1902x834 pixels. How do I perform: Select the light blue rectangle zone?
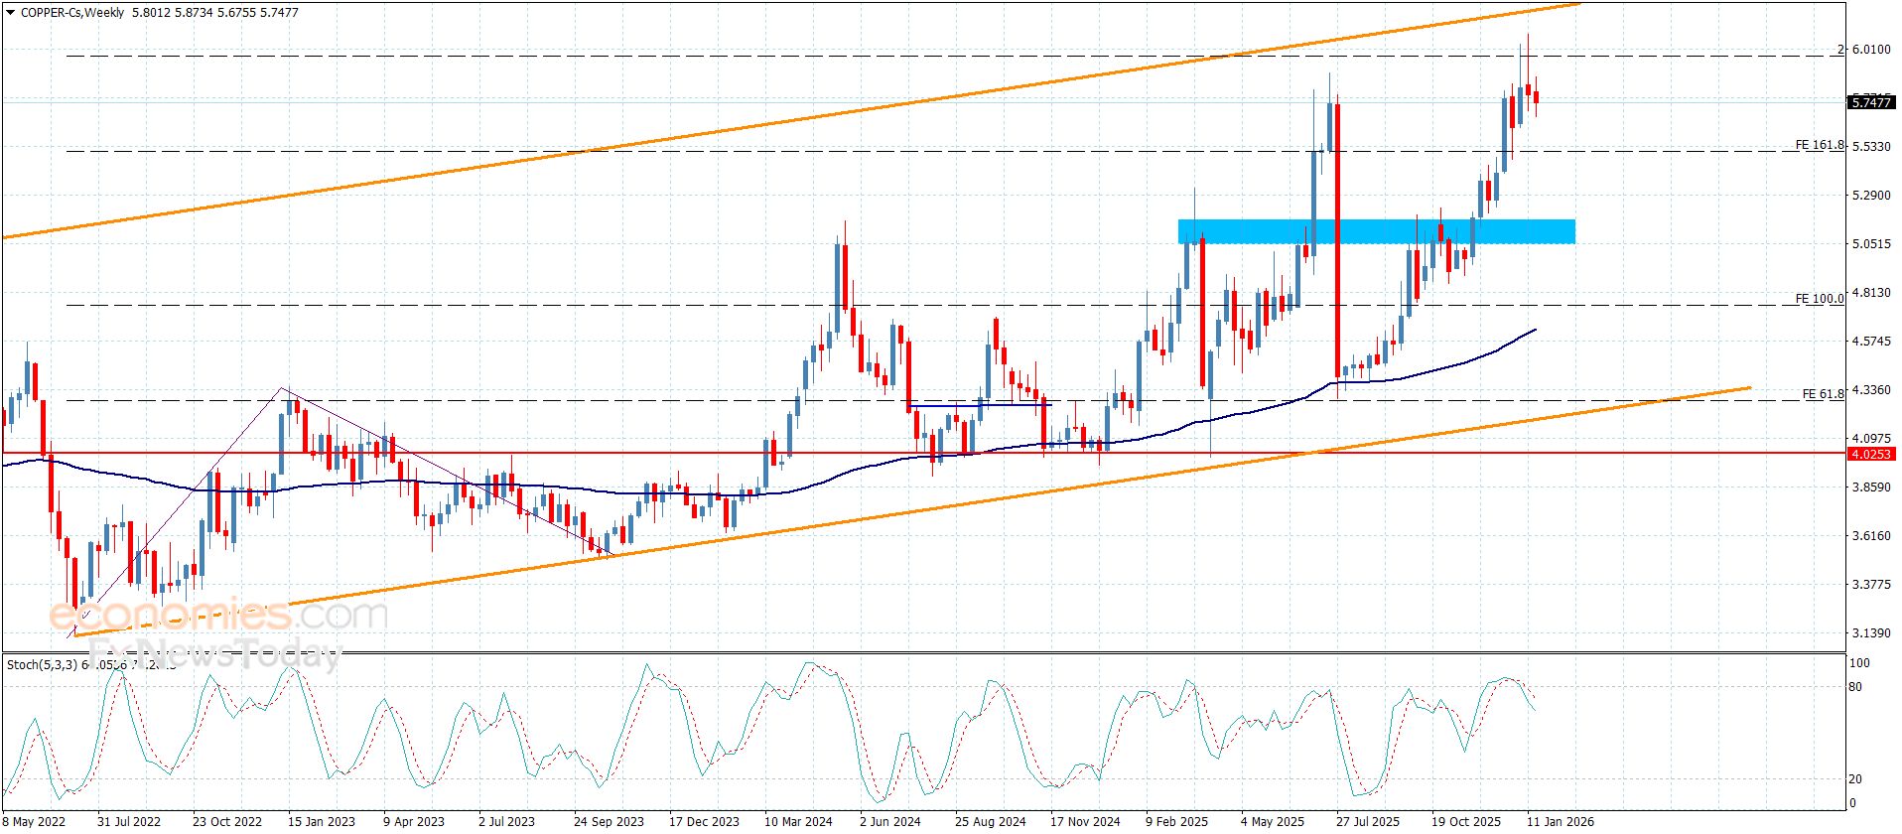pos(1375,231)
